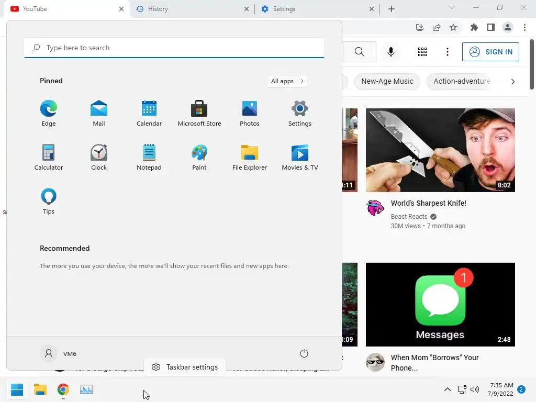Open the clock and date flyout
Viewport: 536px width, 402px height.
500,389
